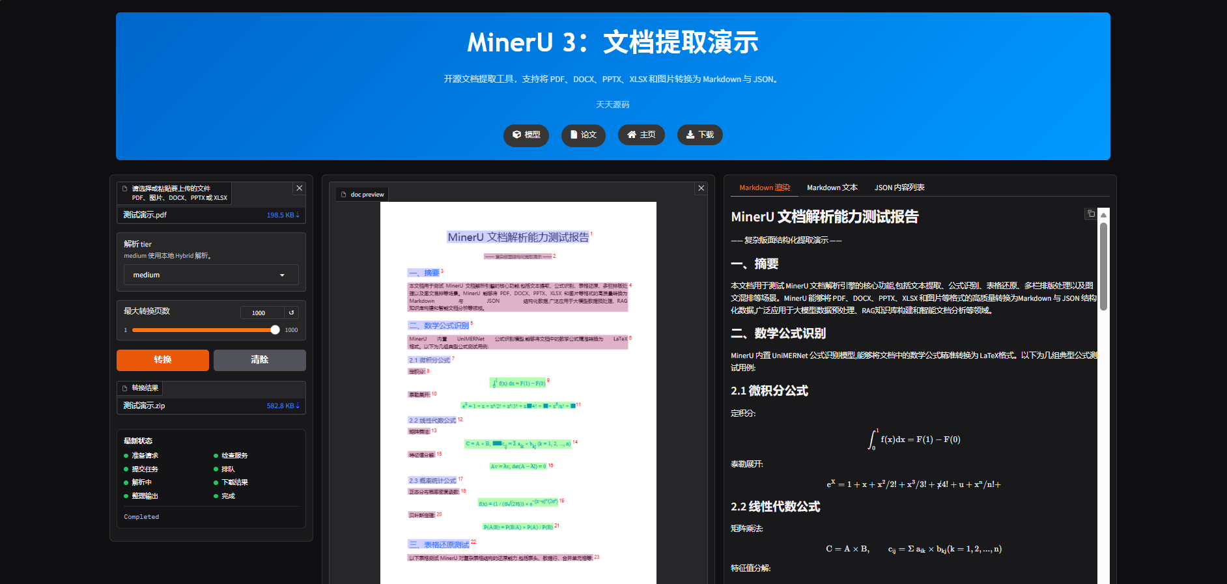
Task: Download 测试演示.pdf via the 198.5 KB link
Action: tap(283, 215)
